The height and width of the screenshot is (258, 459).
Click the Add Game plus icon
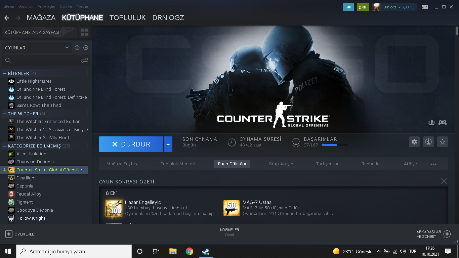click(9, 234)
